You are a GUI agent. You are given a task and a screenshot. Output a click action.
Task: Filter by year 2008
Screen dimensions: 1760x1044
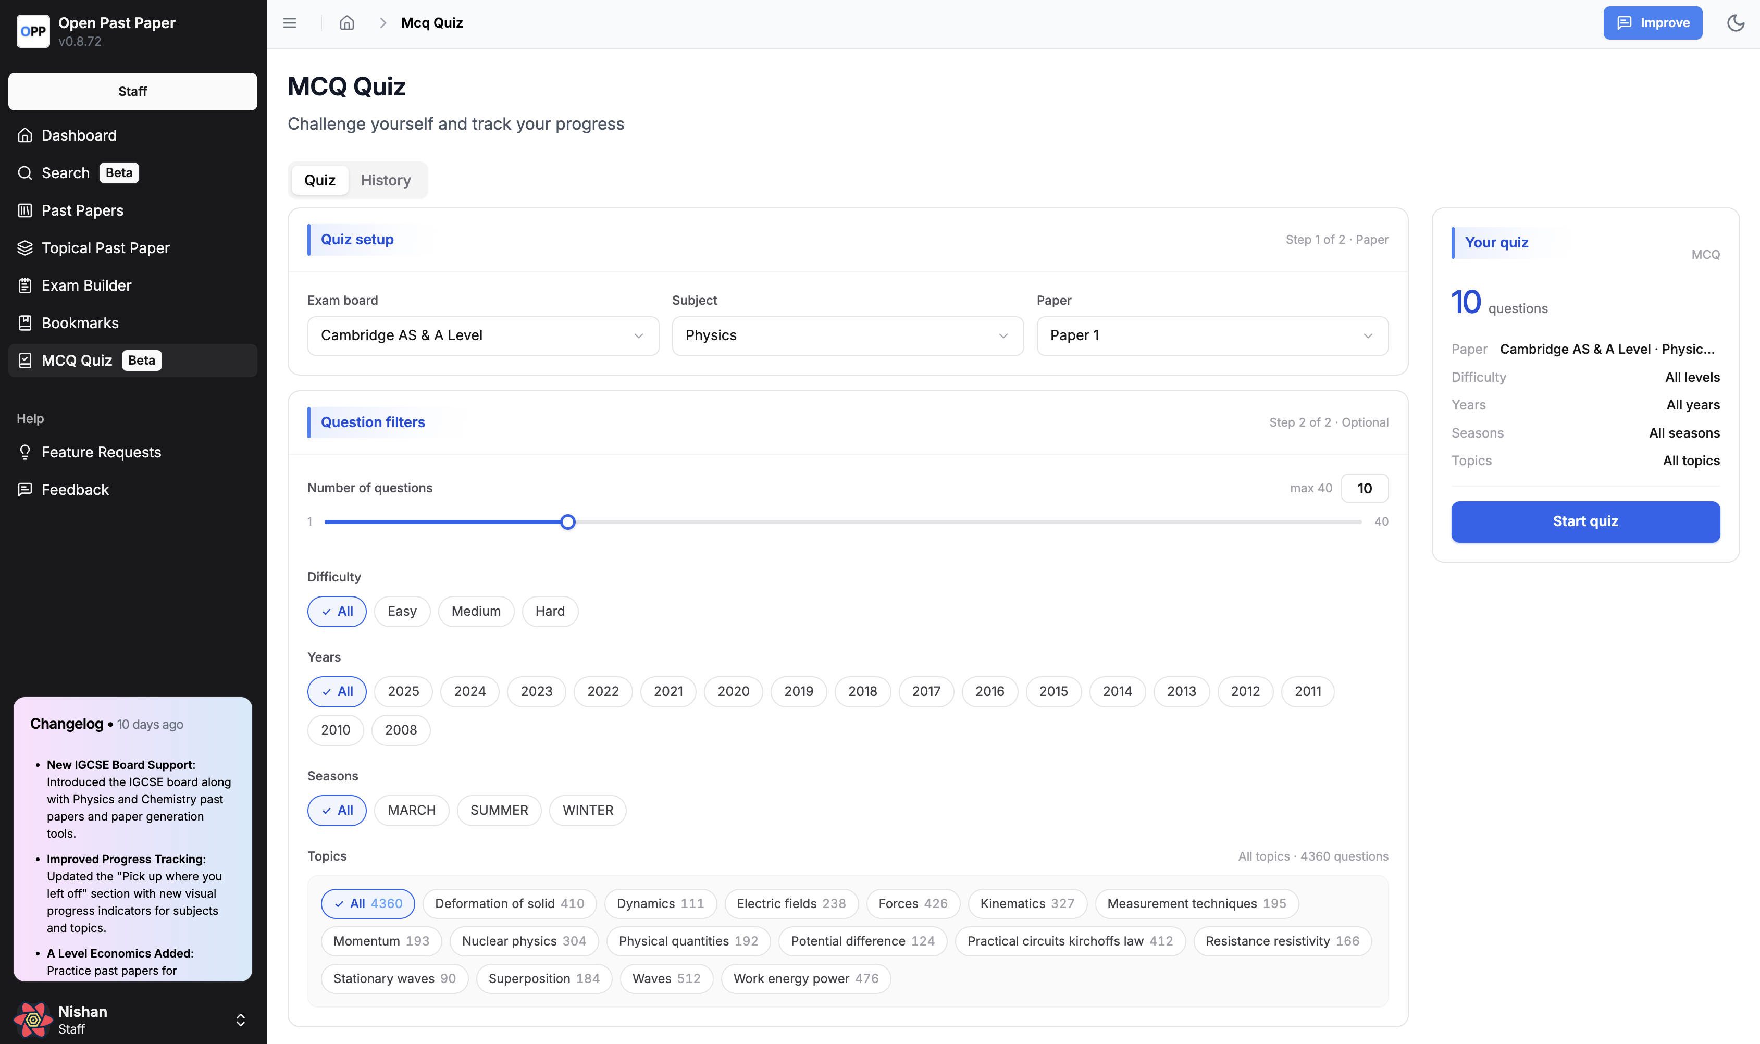pyautogui.click(x=401, y=730)
